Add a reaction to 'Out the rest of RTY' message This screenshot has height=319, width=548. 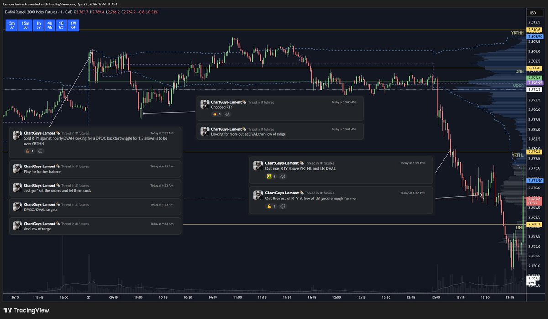(x=283, y=206)
